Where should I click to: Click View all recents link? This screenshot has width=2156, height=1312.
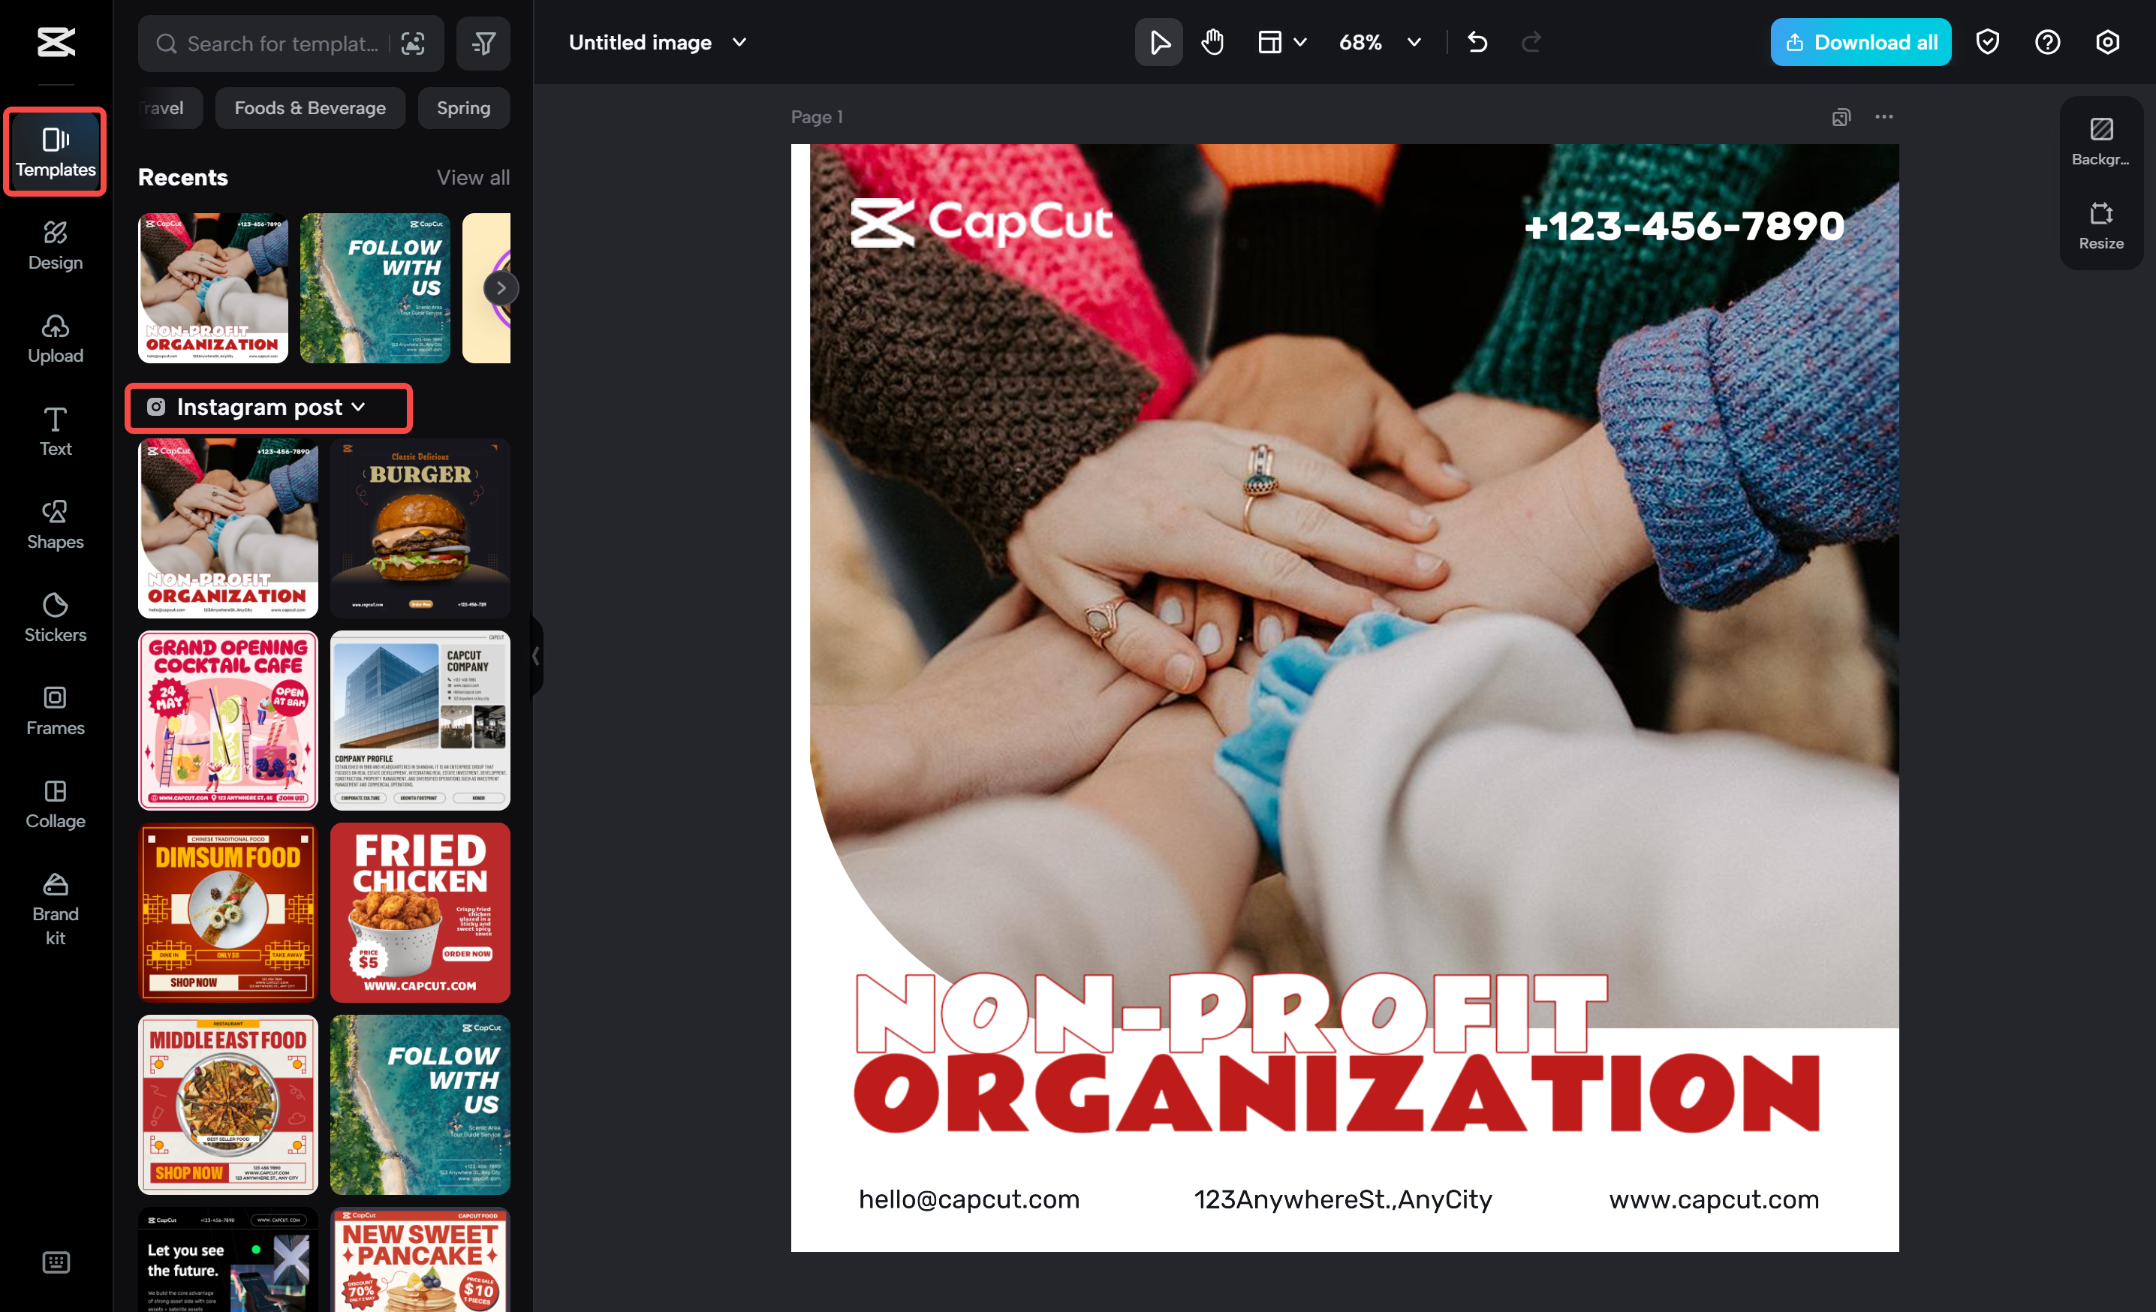click(472, 178)
